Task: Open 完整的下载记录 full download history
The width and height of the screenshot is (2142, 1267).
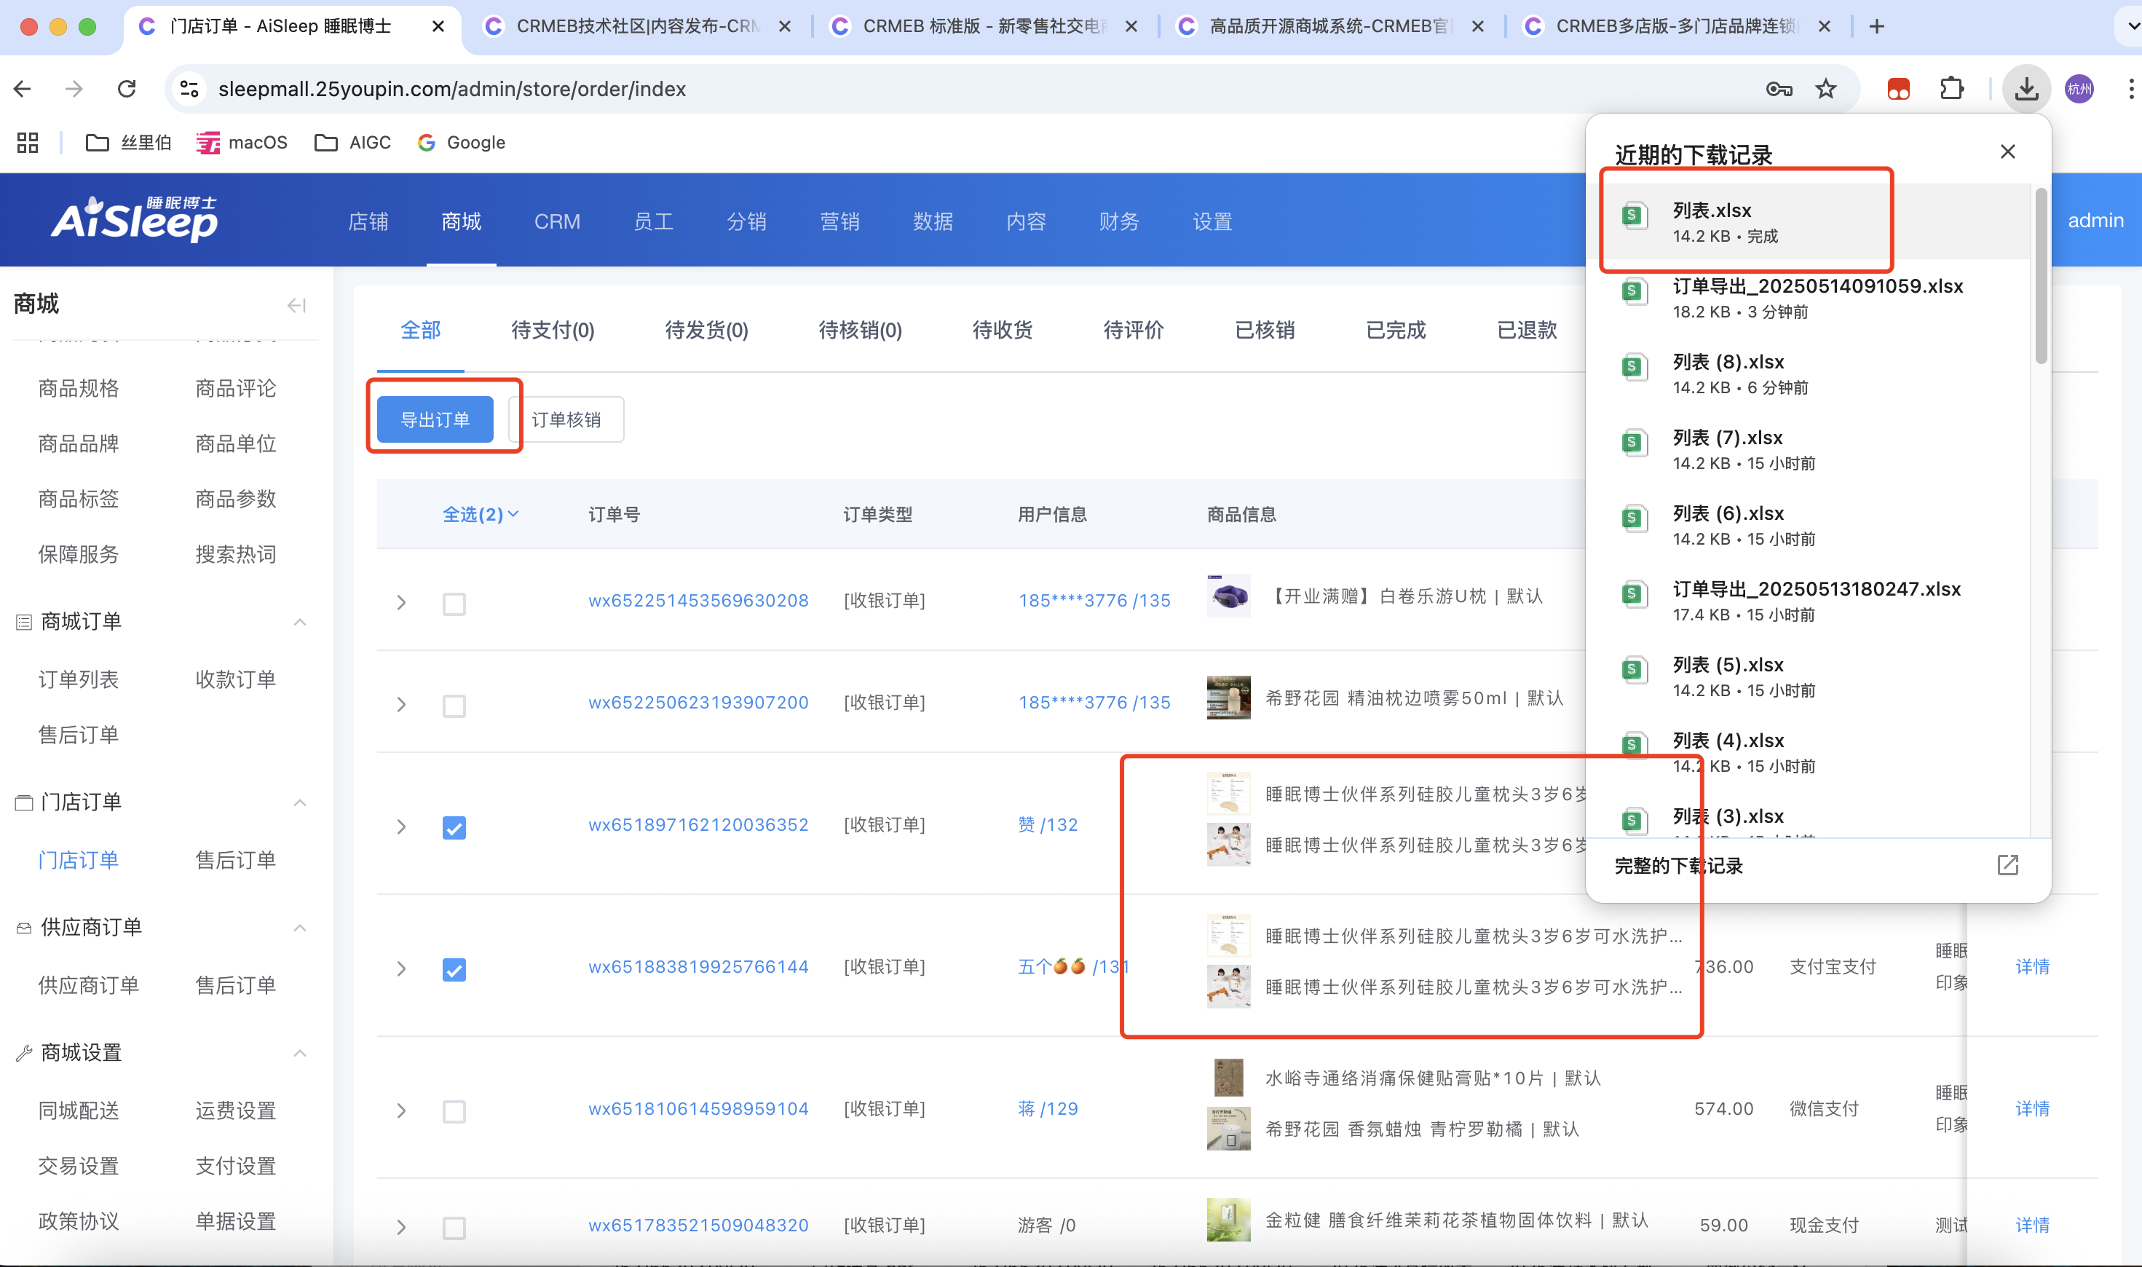Action: click(x=1678, y=865)
